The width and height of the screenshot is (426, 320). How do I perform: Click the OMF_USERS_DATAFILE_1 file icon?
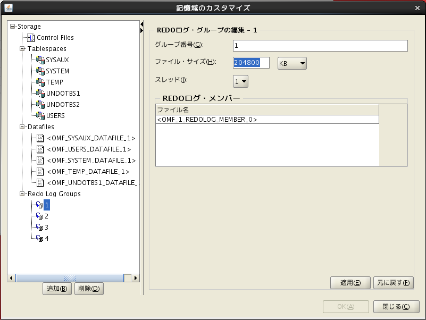pyautogui.click(x=40, y=149)
